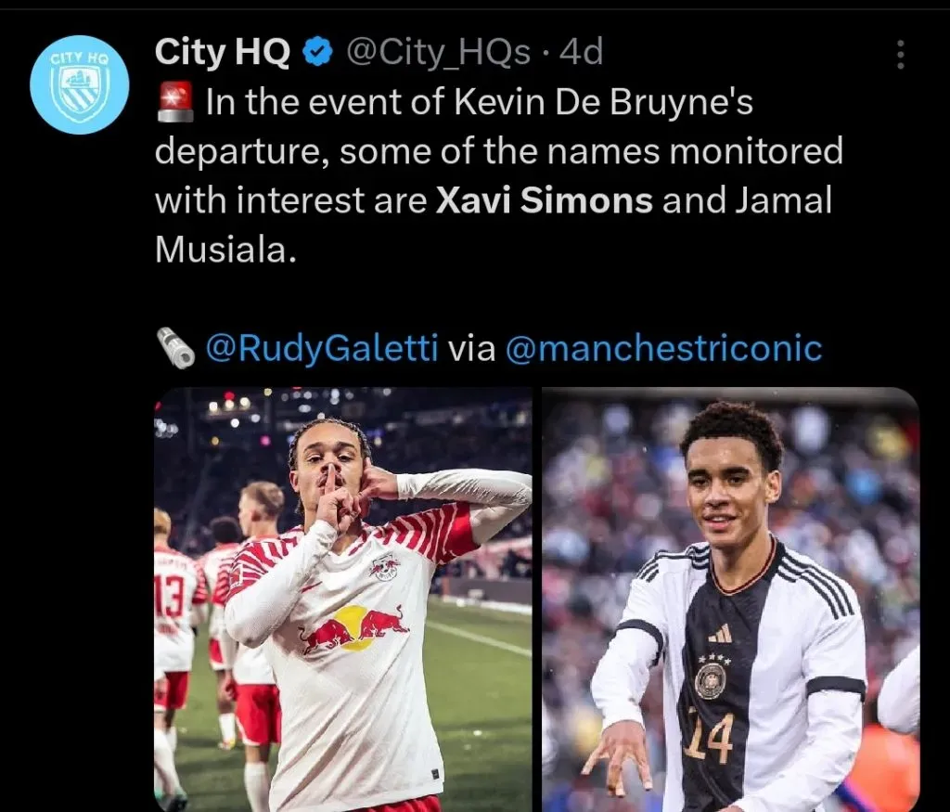Click the Kevin De Bruyne's tweet text
The height and width of the screenshot is (812, 950).
pos(603,102)
